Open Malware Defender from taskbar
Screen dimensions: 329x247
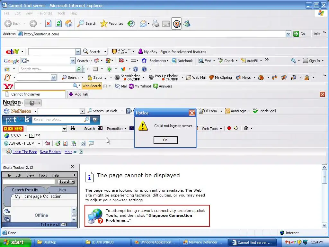pyautogui.click(x=203, y=242)
